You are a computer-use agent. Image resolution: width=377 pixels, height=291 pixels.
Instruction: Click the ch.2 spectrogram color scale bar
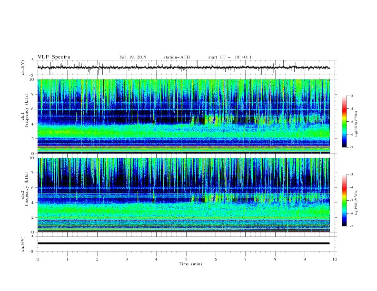[344, 200]
